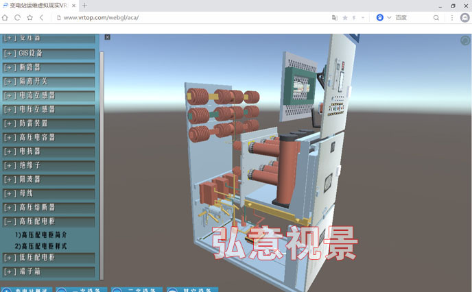Expand the GIS设备 category

click(49, 53)
